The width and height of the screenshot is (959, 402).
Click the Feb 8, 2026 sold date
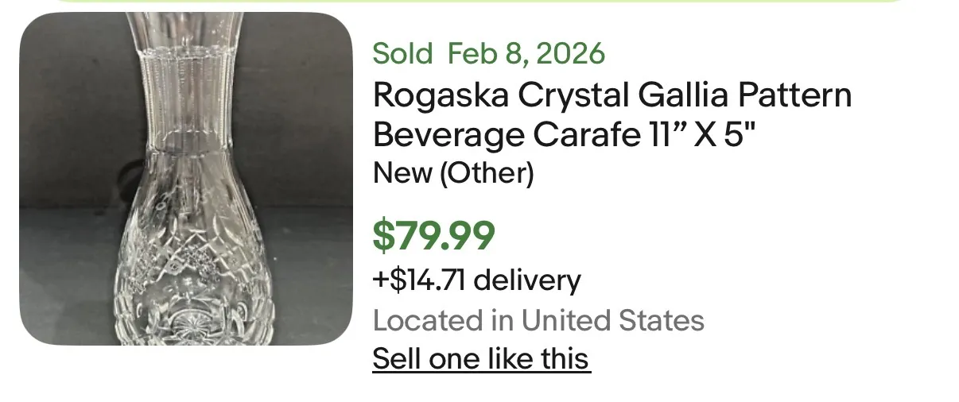pyautogui.click(x=526, y=54)
